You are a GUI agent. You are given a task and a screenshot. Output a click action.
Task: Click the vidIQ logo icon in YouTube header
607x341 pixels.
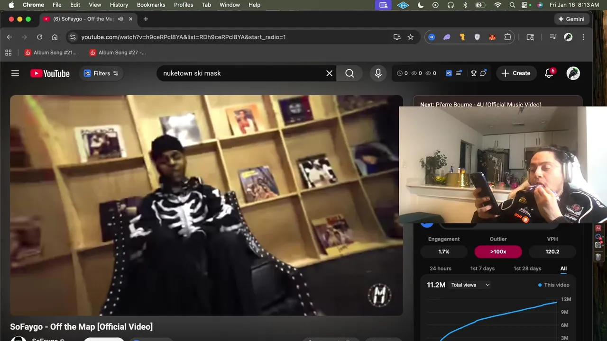[449, 73]
